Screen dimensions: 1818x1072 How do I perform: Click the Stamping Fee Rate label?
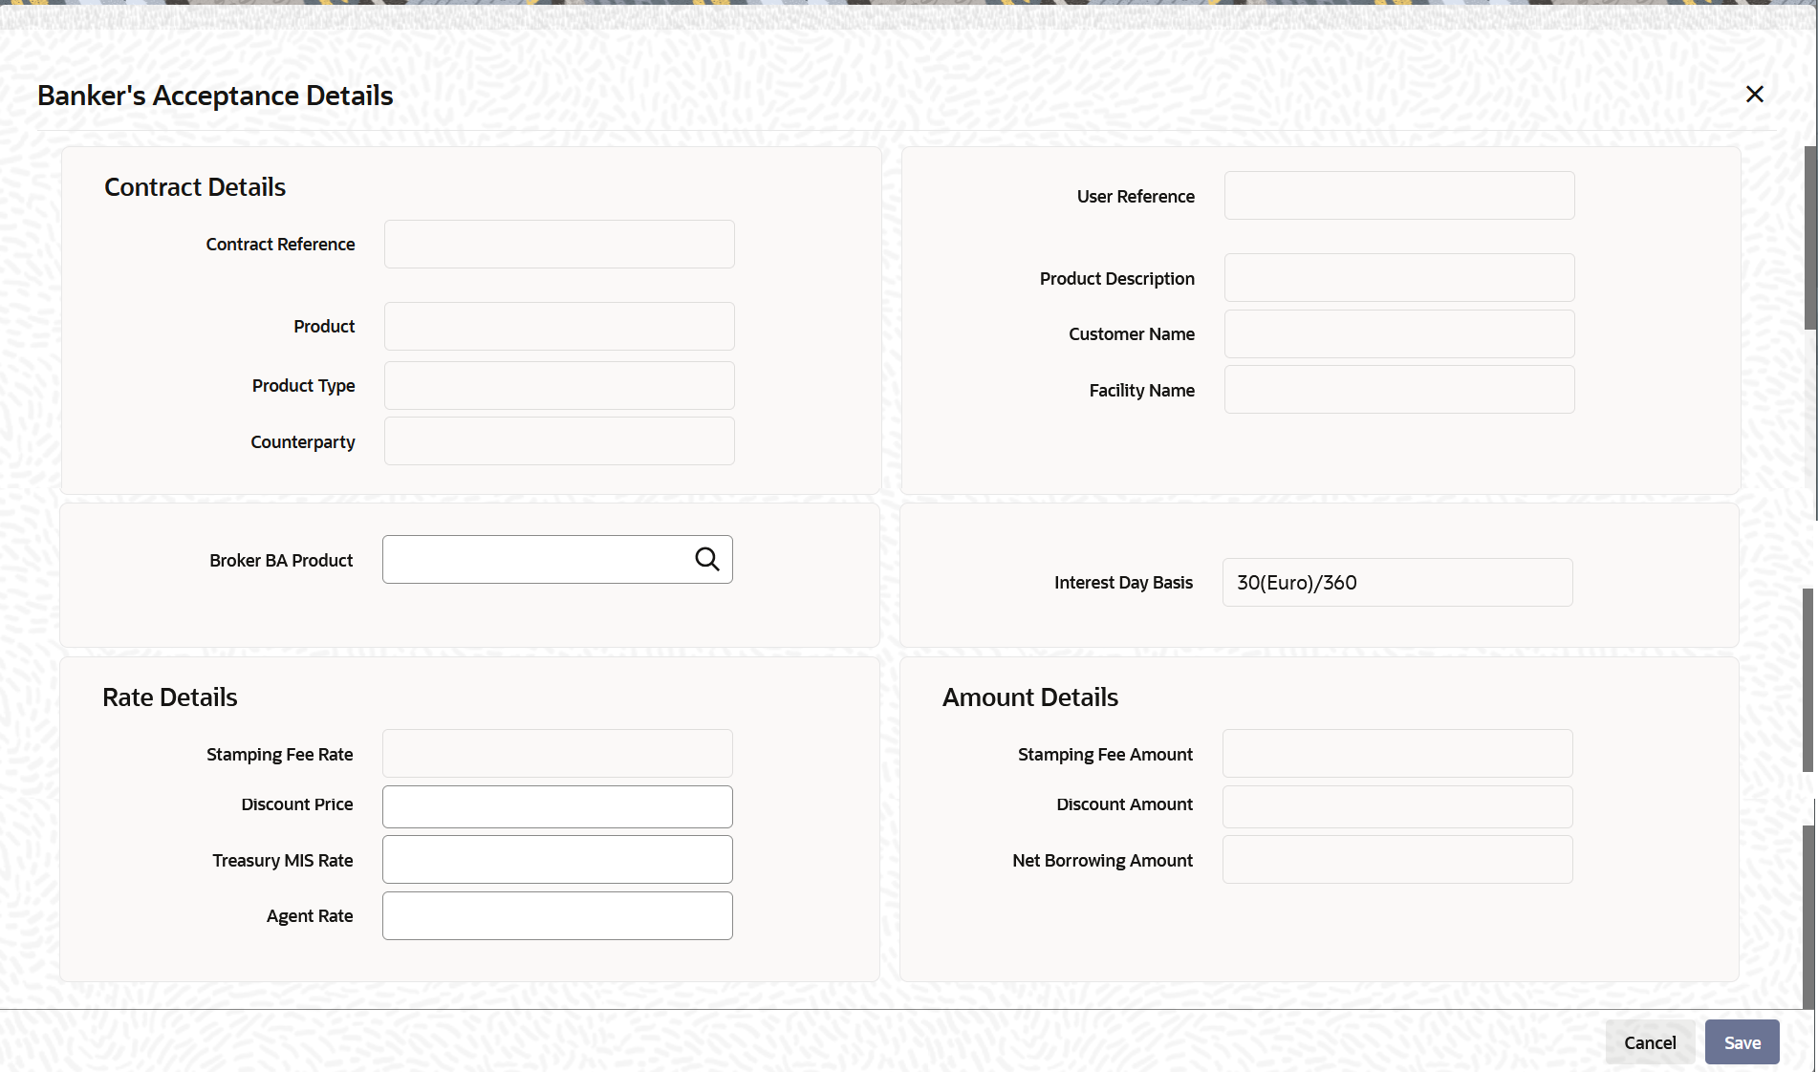pos(280,755)
